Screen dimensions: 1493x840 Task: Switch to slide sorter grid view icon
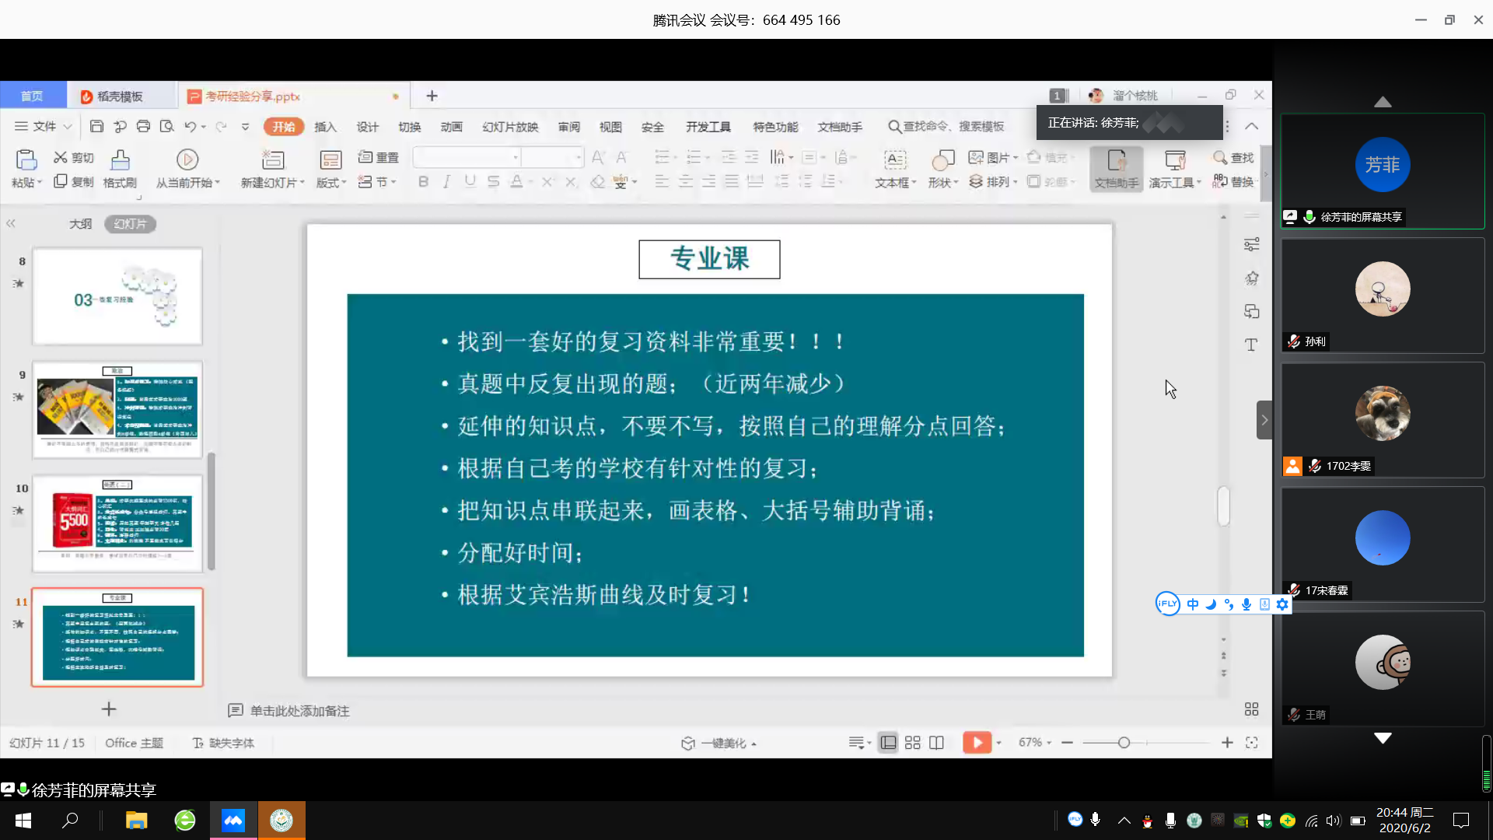913,743
